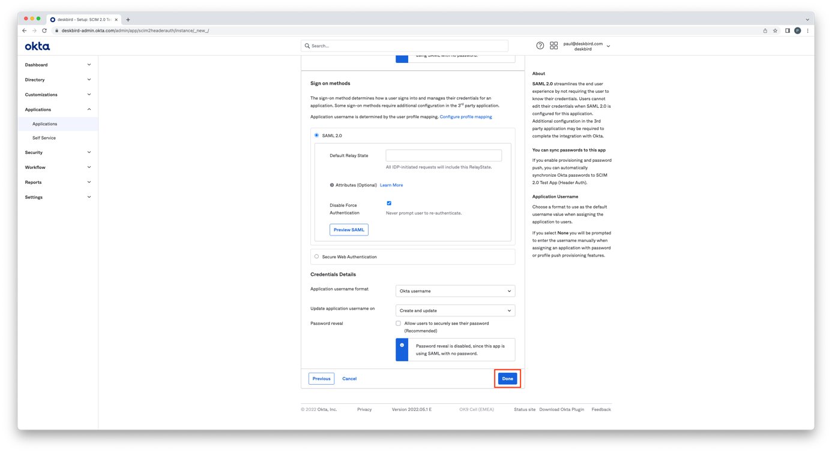Toggle Disable Force Authentication checkbox
Screen dimensions: 832x453
389,203
